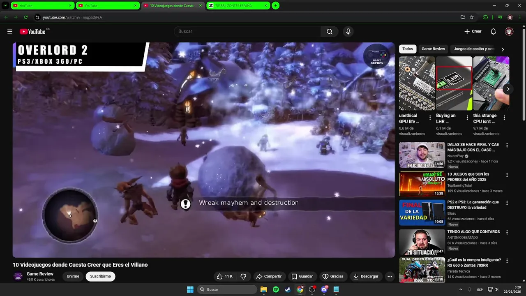Open the tab search dropdown arrow
This screenshot has width=526, height=296.
pyautogui.click(x=5, y=6)
